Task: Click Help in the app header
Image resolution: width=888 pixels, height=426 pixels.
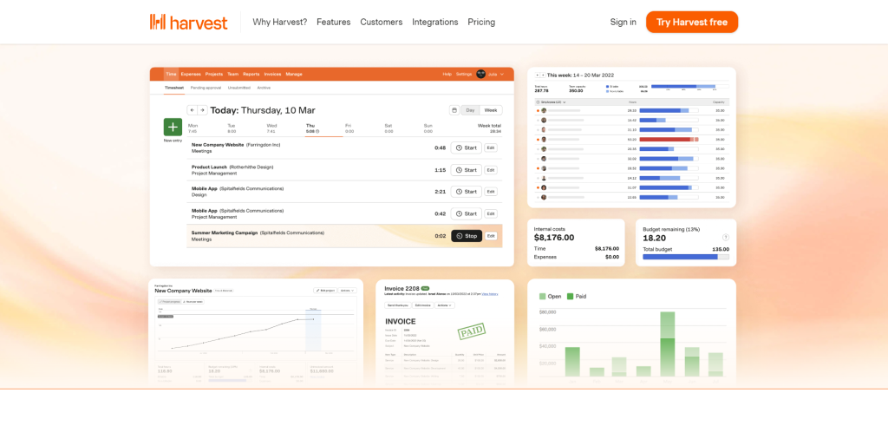Action: pos(447,75)
